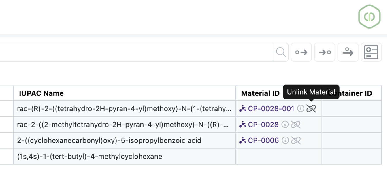Click the IUPAC Name column header
The width and height of the screenshot is (392, 179).
(41, 93)
